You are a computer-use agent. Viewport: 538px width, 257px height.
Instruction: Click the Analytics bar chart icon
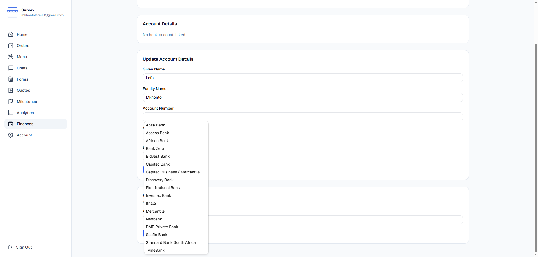point(11,113)
